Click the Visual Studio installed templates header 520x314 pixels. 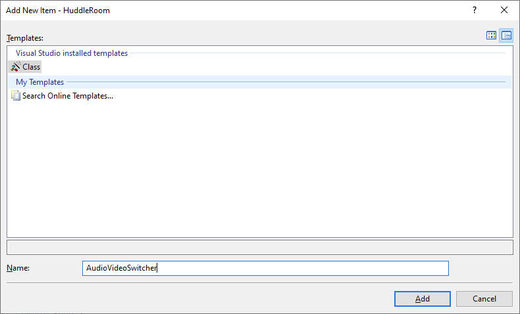point(72,53)
